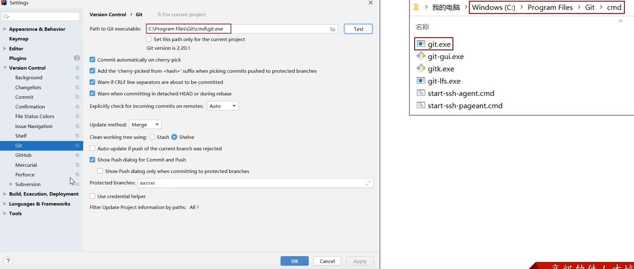Click the folder browse icon in Git path field

[x=333, y=29]
